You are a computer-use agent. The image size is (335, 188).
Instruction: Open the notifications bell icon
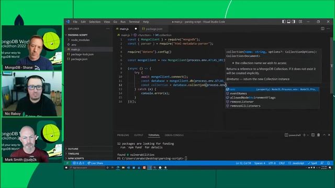point(329,163)
